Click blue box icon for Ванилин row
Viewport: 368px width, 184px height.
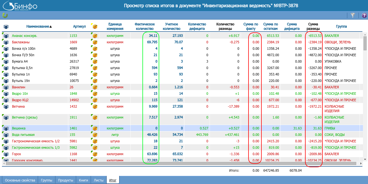6,87
